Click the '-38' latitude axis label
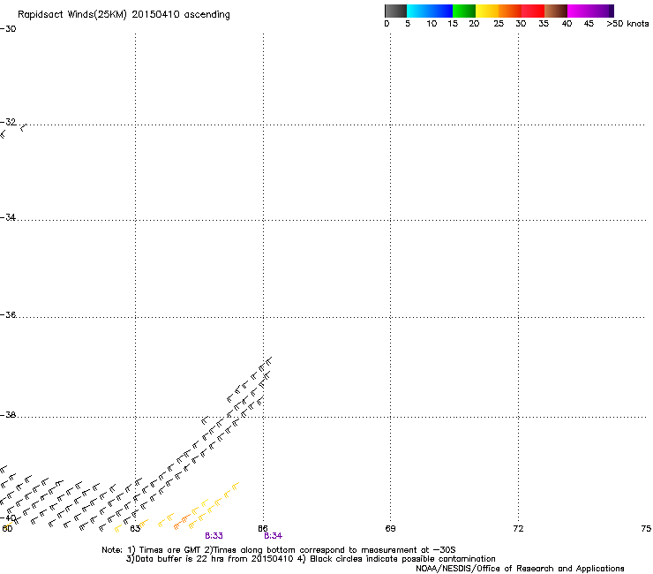Image resolution: width=653 pixels, height=574 pixels. (8, 415)
